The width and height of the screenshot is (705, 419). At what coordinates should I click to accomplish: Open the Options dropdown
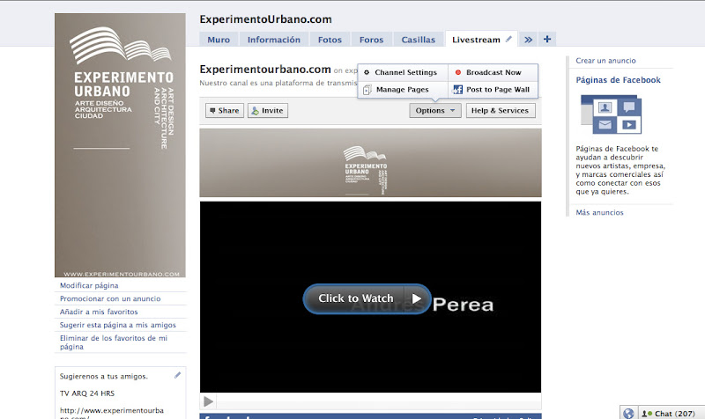pyautogui.click(x=435, y=111)
